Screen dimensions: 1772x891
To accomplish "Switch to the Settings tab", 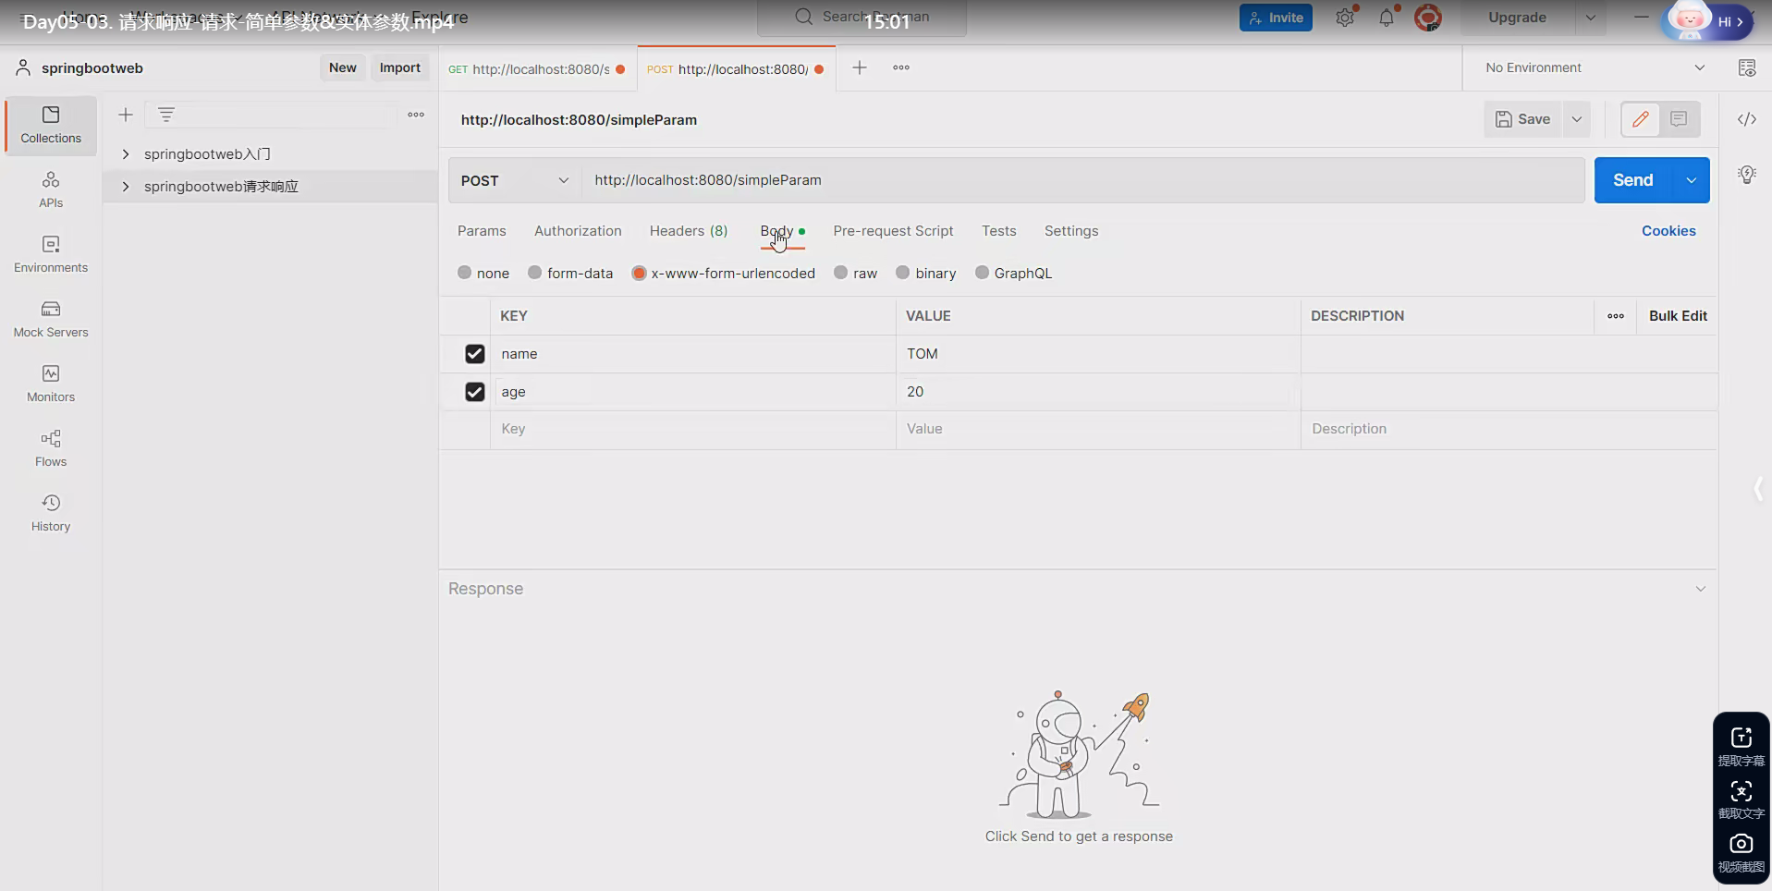I will click(1071, 231).
